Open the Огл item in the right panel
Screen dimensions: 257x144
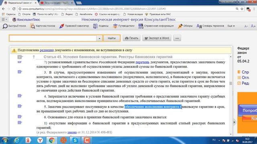coord(243,78)
